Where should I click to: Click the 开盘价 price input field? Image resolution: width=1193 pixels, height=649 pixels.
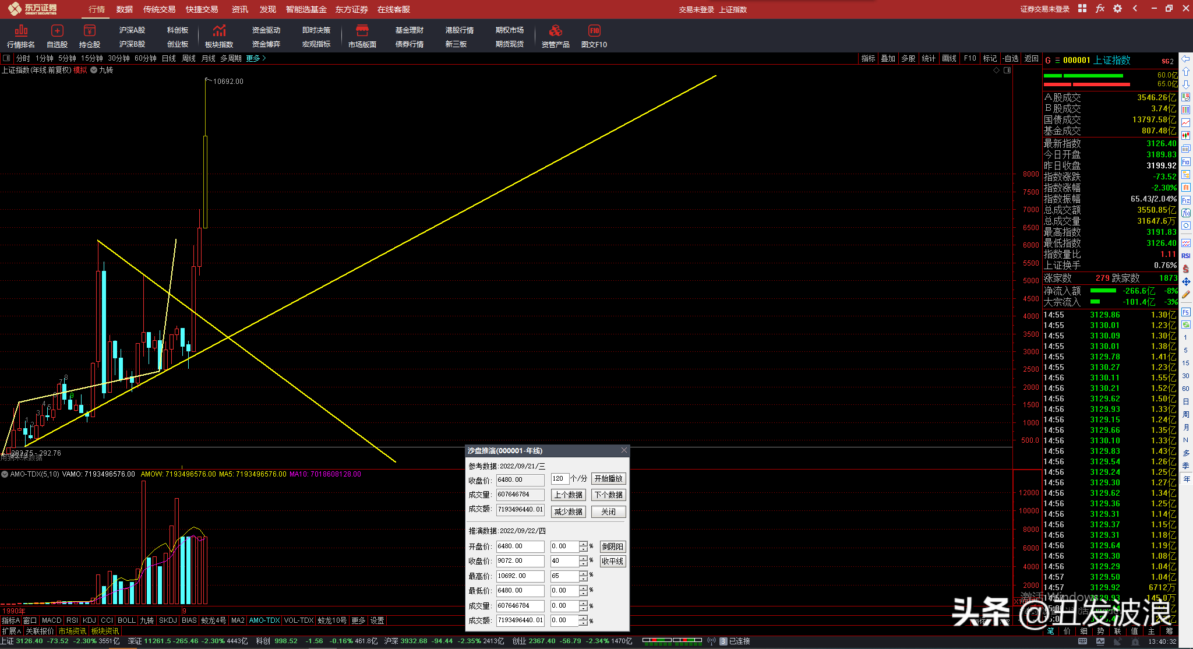520,546
